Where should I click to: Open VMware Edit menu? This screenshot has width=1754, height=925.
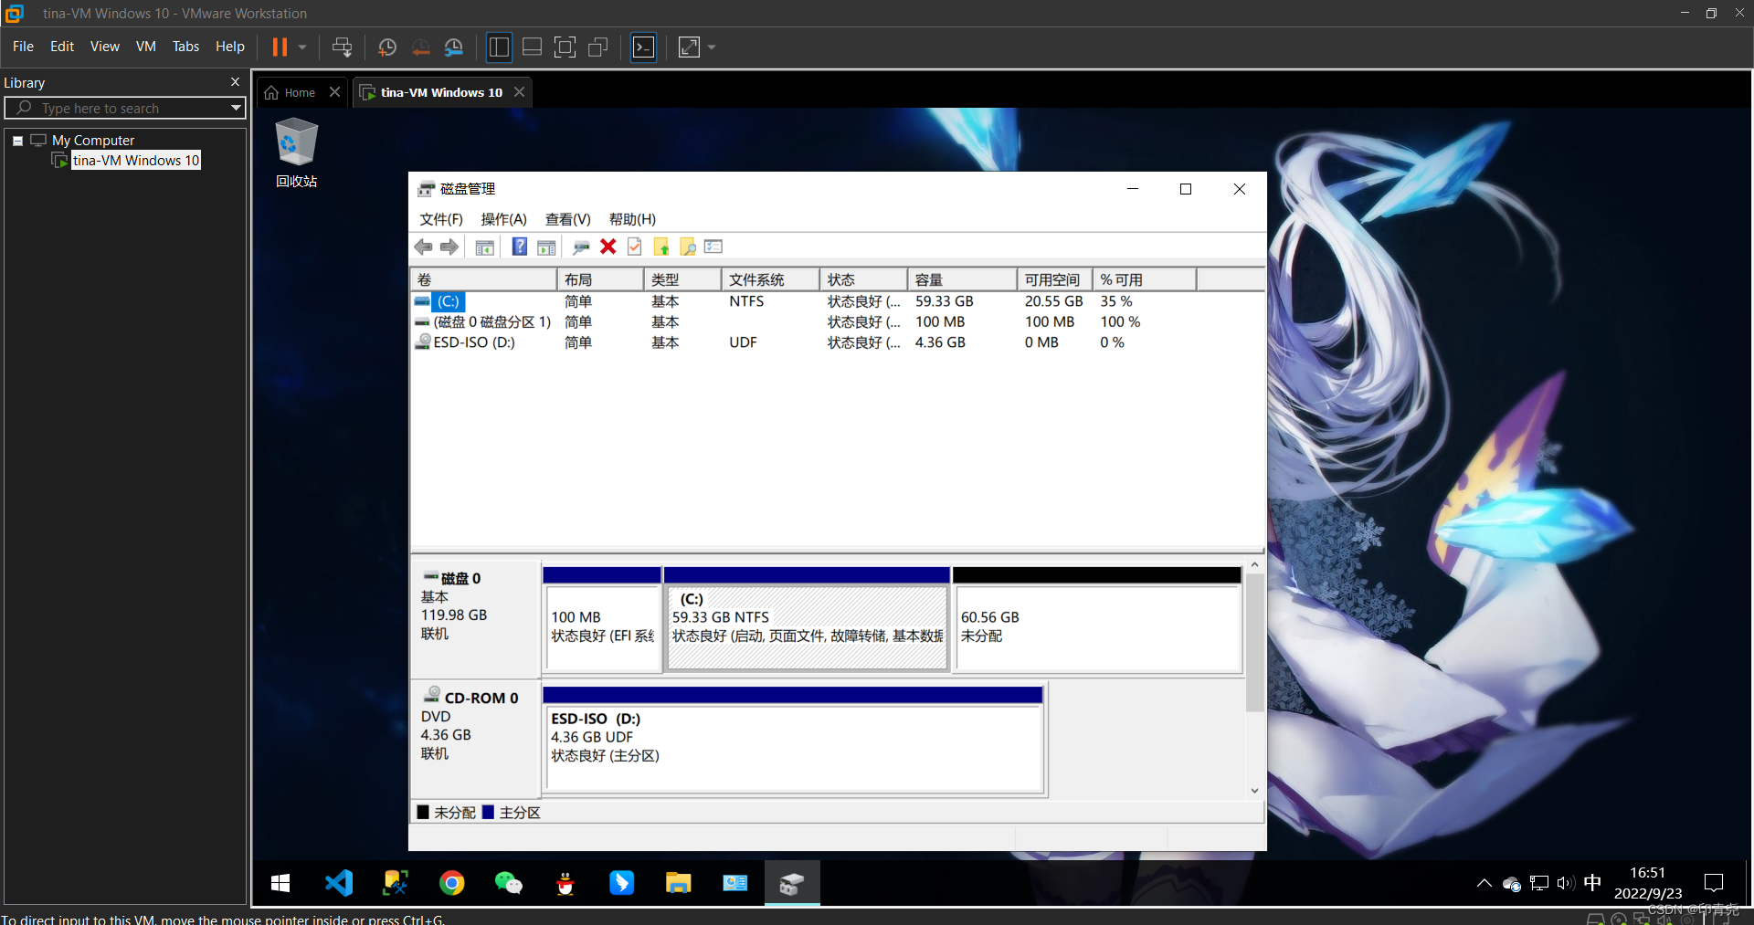click(62, 47)
